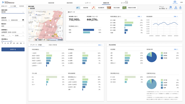The width and height of the screenshot is (185, 104).
Task: Click the 基本データ panel heading
Action: point(71,12)
